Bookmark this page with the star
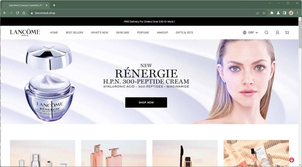Image resolution: width=302 pixels, height=167 pixels. tap(264, 13)
